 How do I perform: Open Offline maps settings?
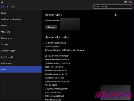[21, 63]
